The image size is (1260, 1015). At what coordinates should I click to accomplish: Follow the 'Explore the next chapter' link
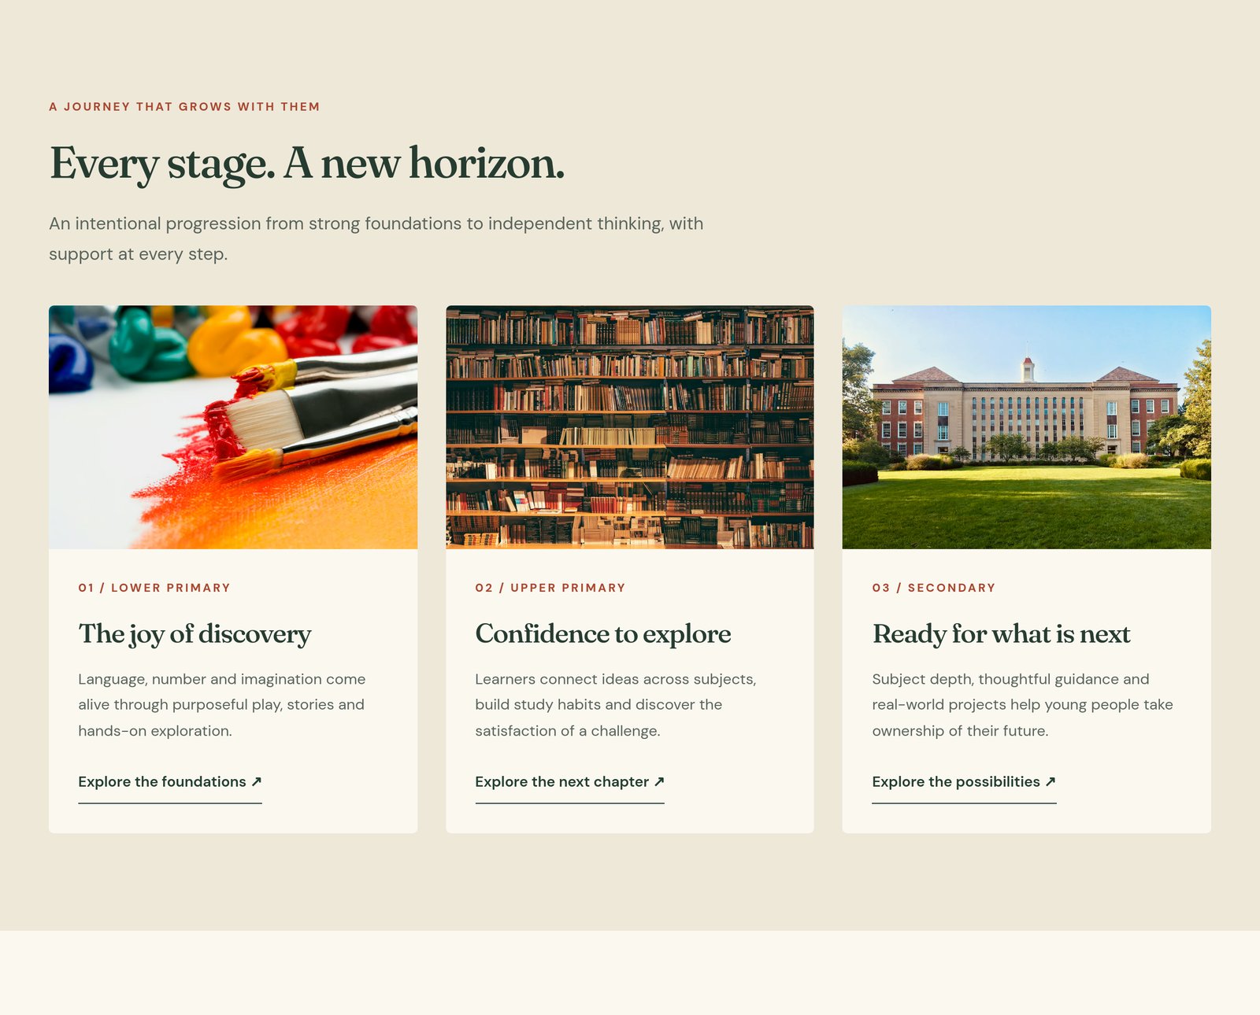tap(570, 782)
